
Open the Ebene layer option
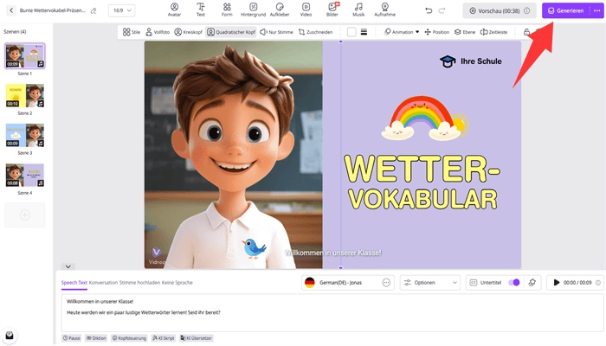[465, 32]
